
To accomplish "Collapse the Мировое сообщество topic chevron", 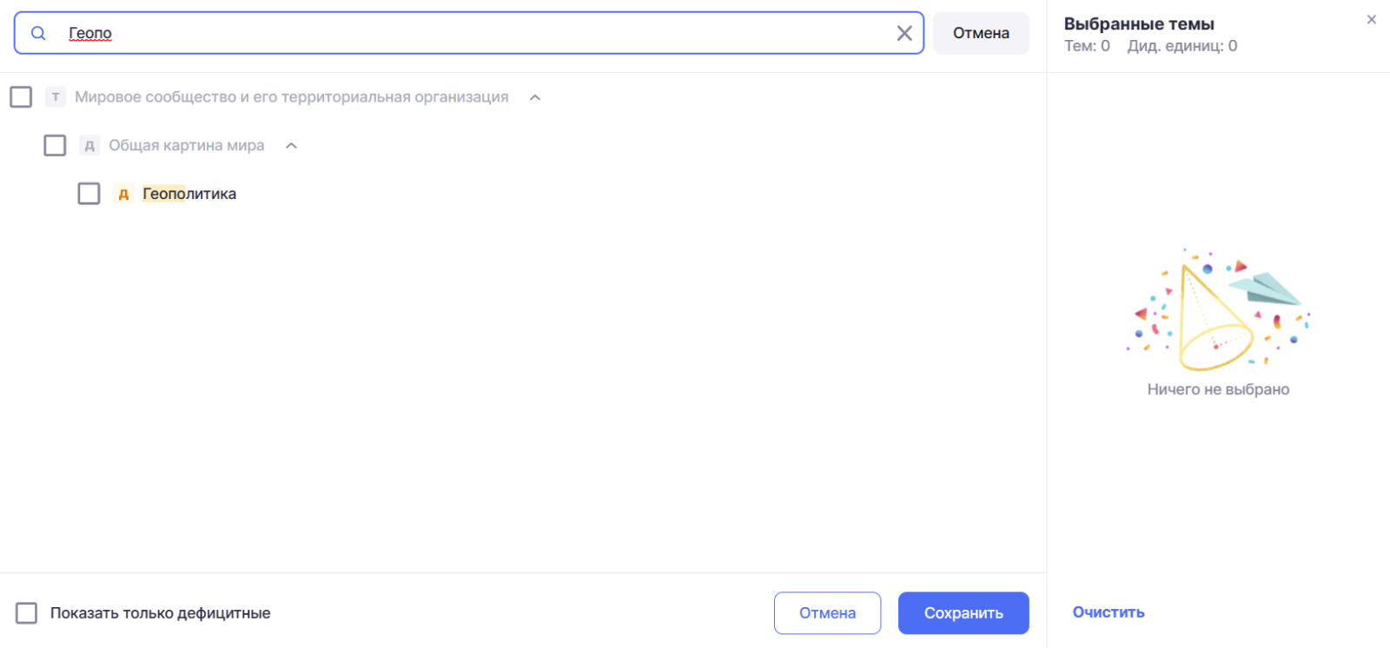I will 535,97.
